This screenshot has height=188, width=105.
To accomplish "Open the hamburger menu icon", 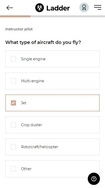I will (98, 7).
